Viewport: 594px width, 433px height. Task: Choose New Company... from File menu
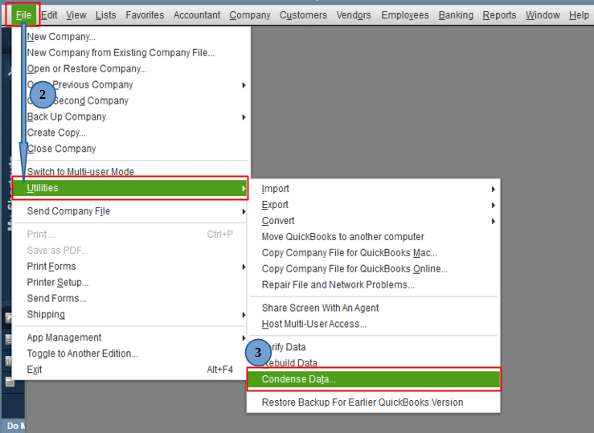[61, 37]
